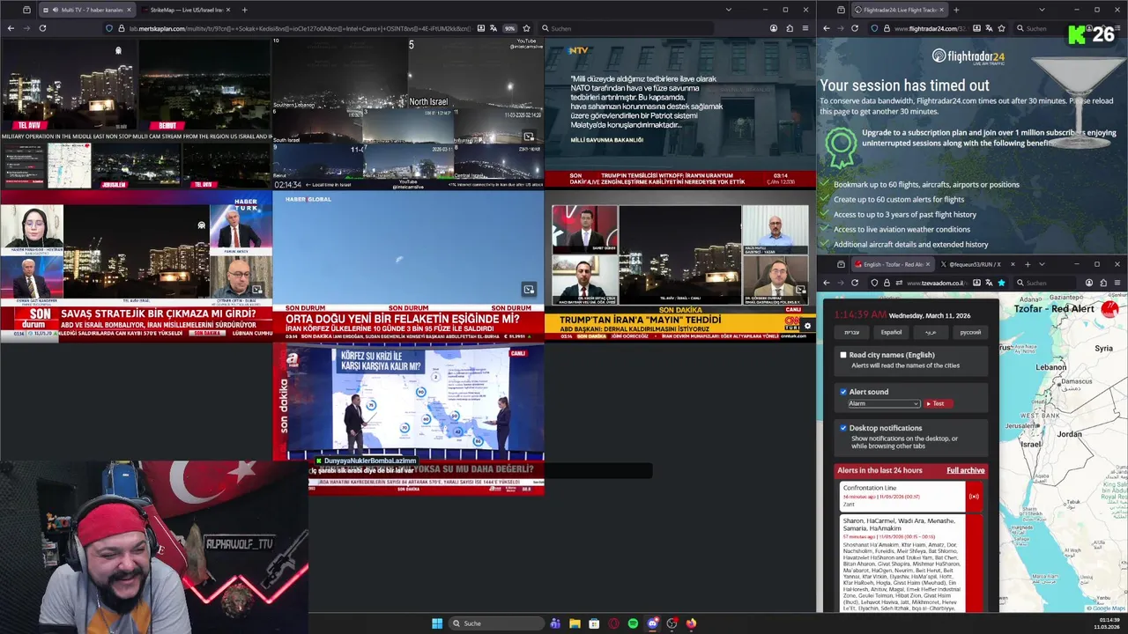The width and height of the screenshot is (1128, 634).
Task: Open Firefox menu in Multi TV window
Action: 805,28
